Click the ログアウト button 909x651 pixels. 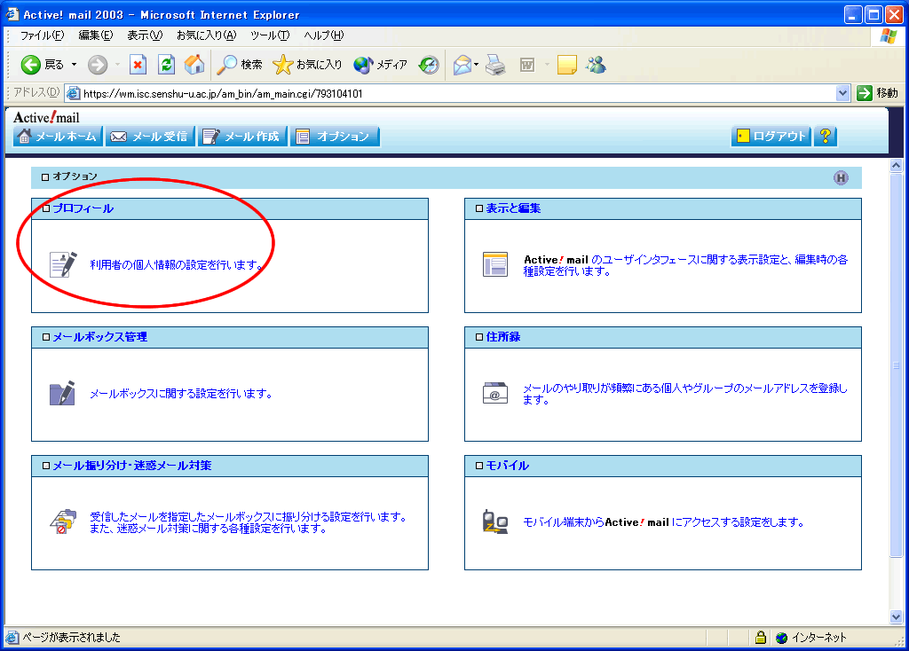coord(771,136)
